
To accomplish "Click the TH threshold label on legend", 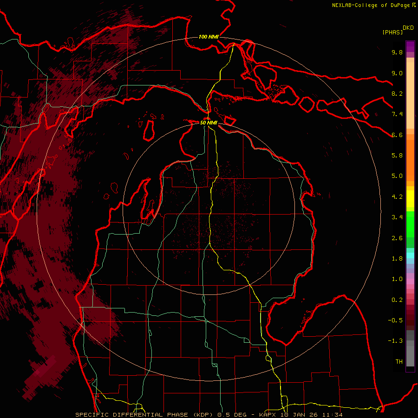I will click(399, 362).
